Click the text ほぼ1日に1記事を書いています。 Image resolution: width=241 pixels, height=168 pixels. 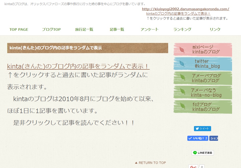[52, 111]
